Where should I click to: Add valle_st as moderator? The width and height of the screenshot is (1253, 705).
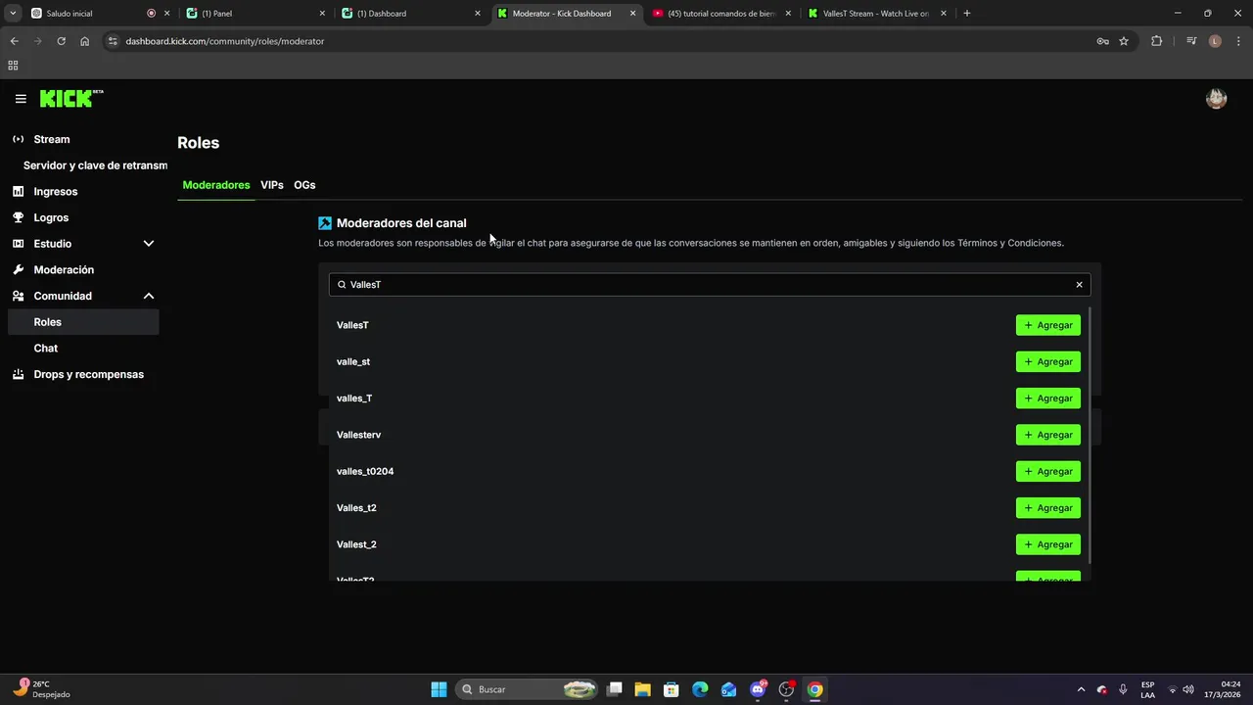pyautogui.click(x=1048, y=361)
